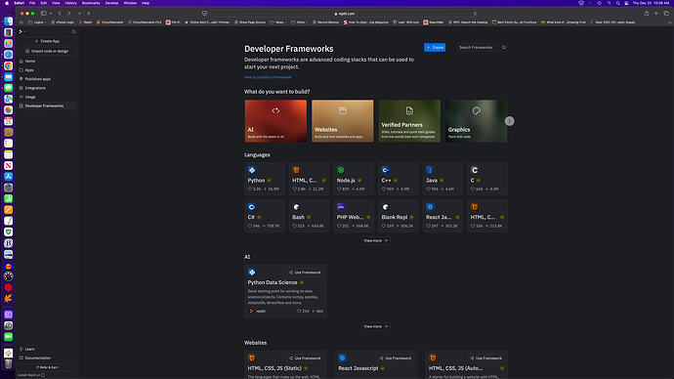
Task: Open the Websites category card
Action: click(343, 121)
